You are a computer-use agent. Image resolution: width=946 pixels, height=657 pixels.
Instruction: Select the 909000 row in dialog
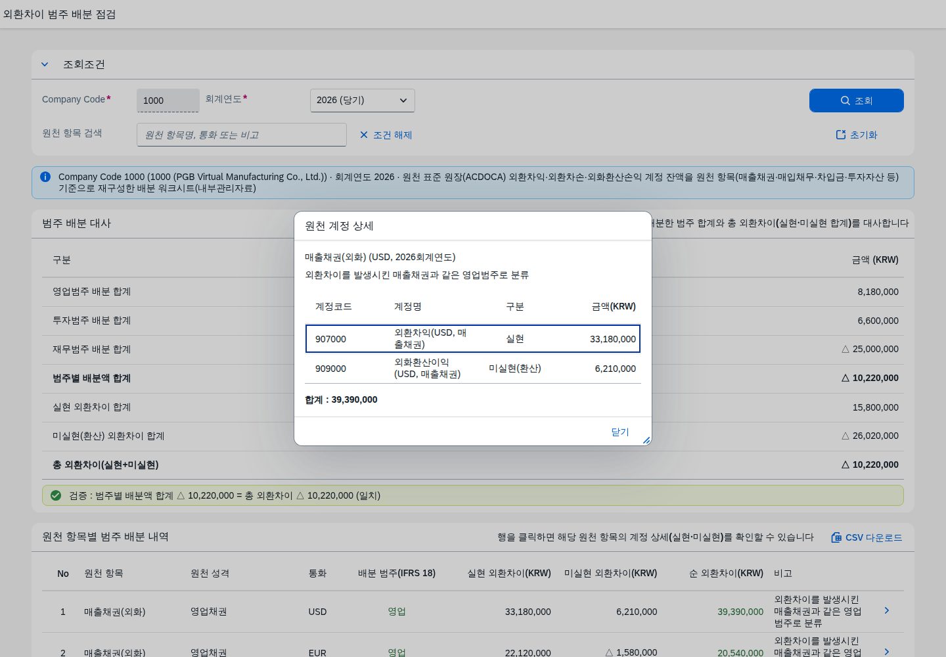coord(473,369)
